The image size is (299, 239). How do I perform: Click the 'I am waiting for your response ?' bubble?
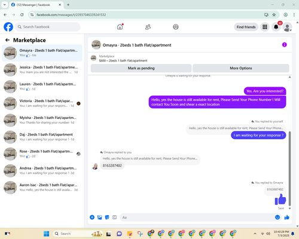pyautogui.click(x=258, y=135)
